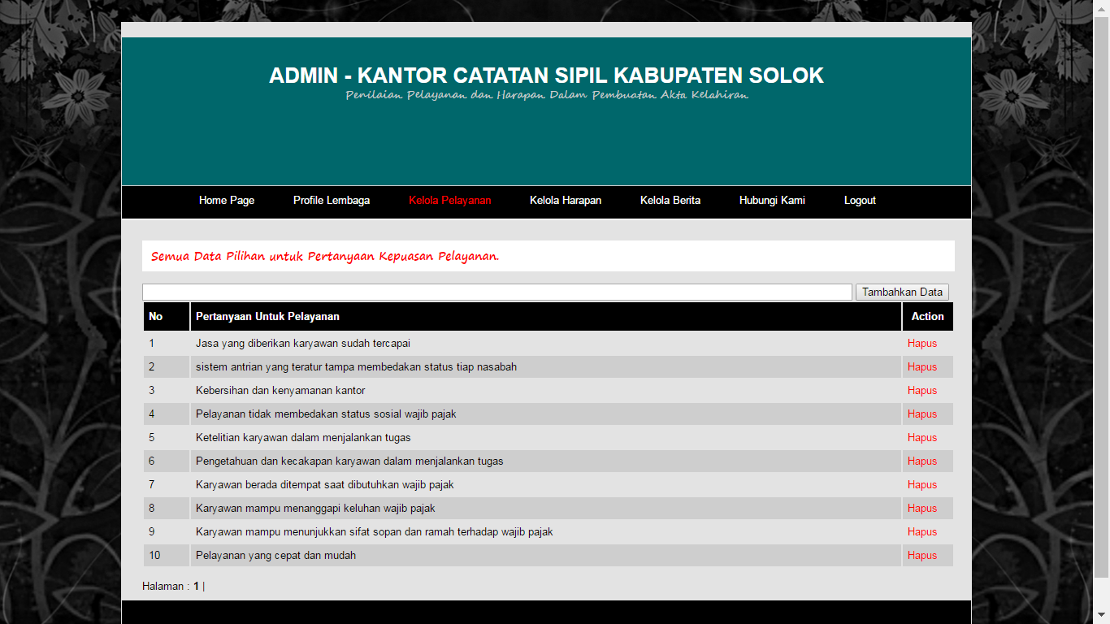
Task: Select Kelola Pelayanan in navigation
Action: click(449, 201)
